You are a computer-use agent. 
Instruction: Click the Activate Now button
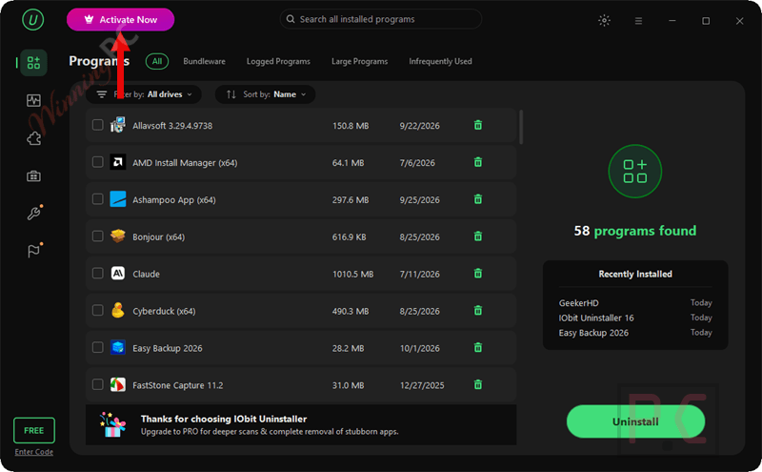(x=121, y=19)
